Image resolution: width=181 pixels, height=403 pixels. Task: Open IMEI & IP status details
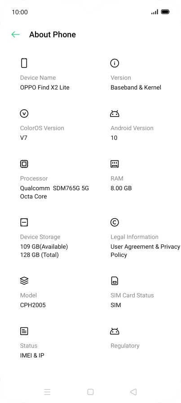(x=32, y=355)
